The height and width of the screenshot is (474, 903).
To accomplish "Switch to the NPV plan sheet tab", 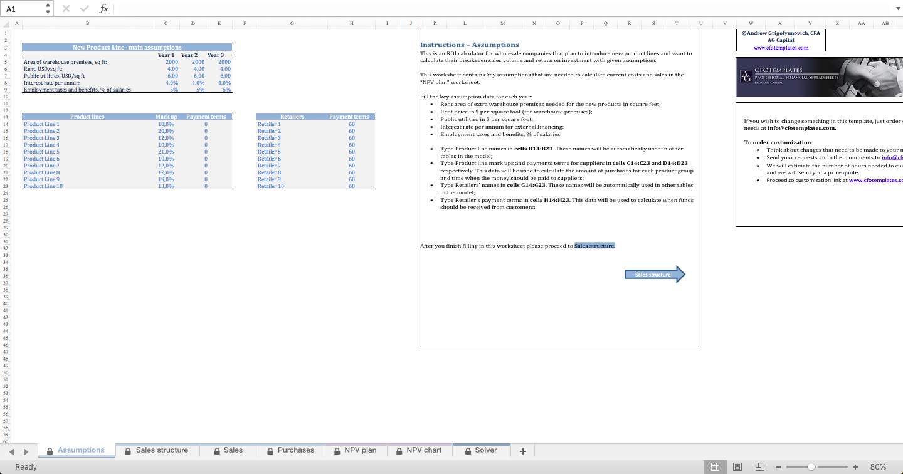I will tap(356, 450).
